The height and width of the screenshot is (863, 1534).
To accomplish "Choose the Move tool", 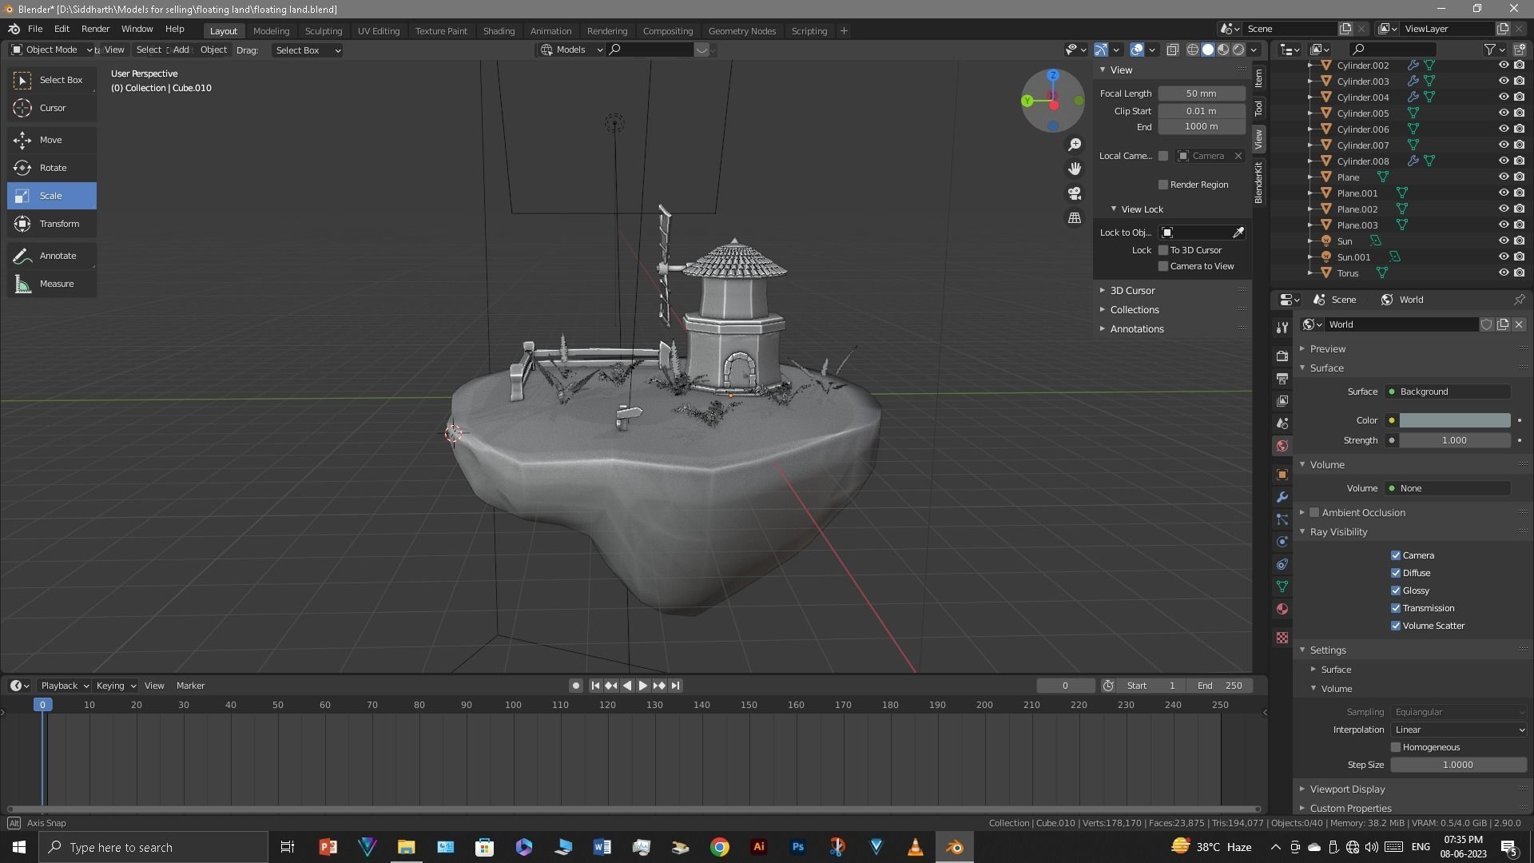I will [52, 140].
